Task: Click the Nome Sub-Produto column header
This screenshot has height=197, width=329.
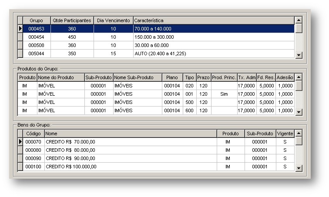Action: click(138, 77)
